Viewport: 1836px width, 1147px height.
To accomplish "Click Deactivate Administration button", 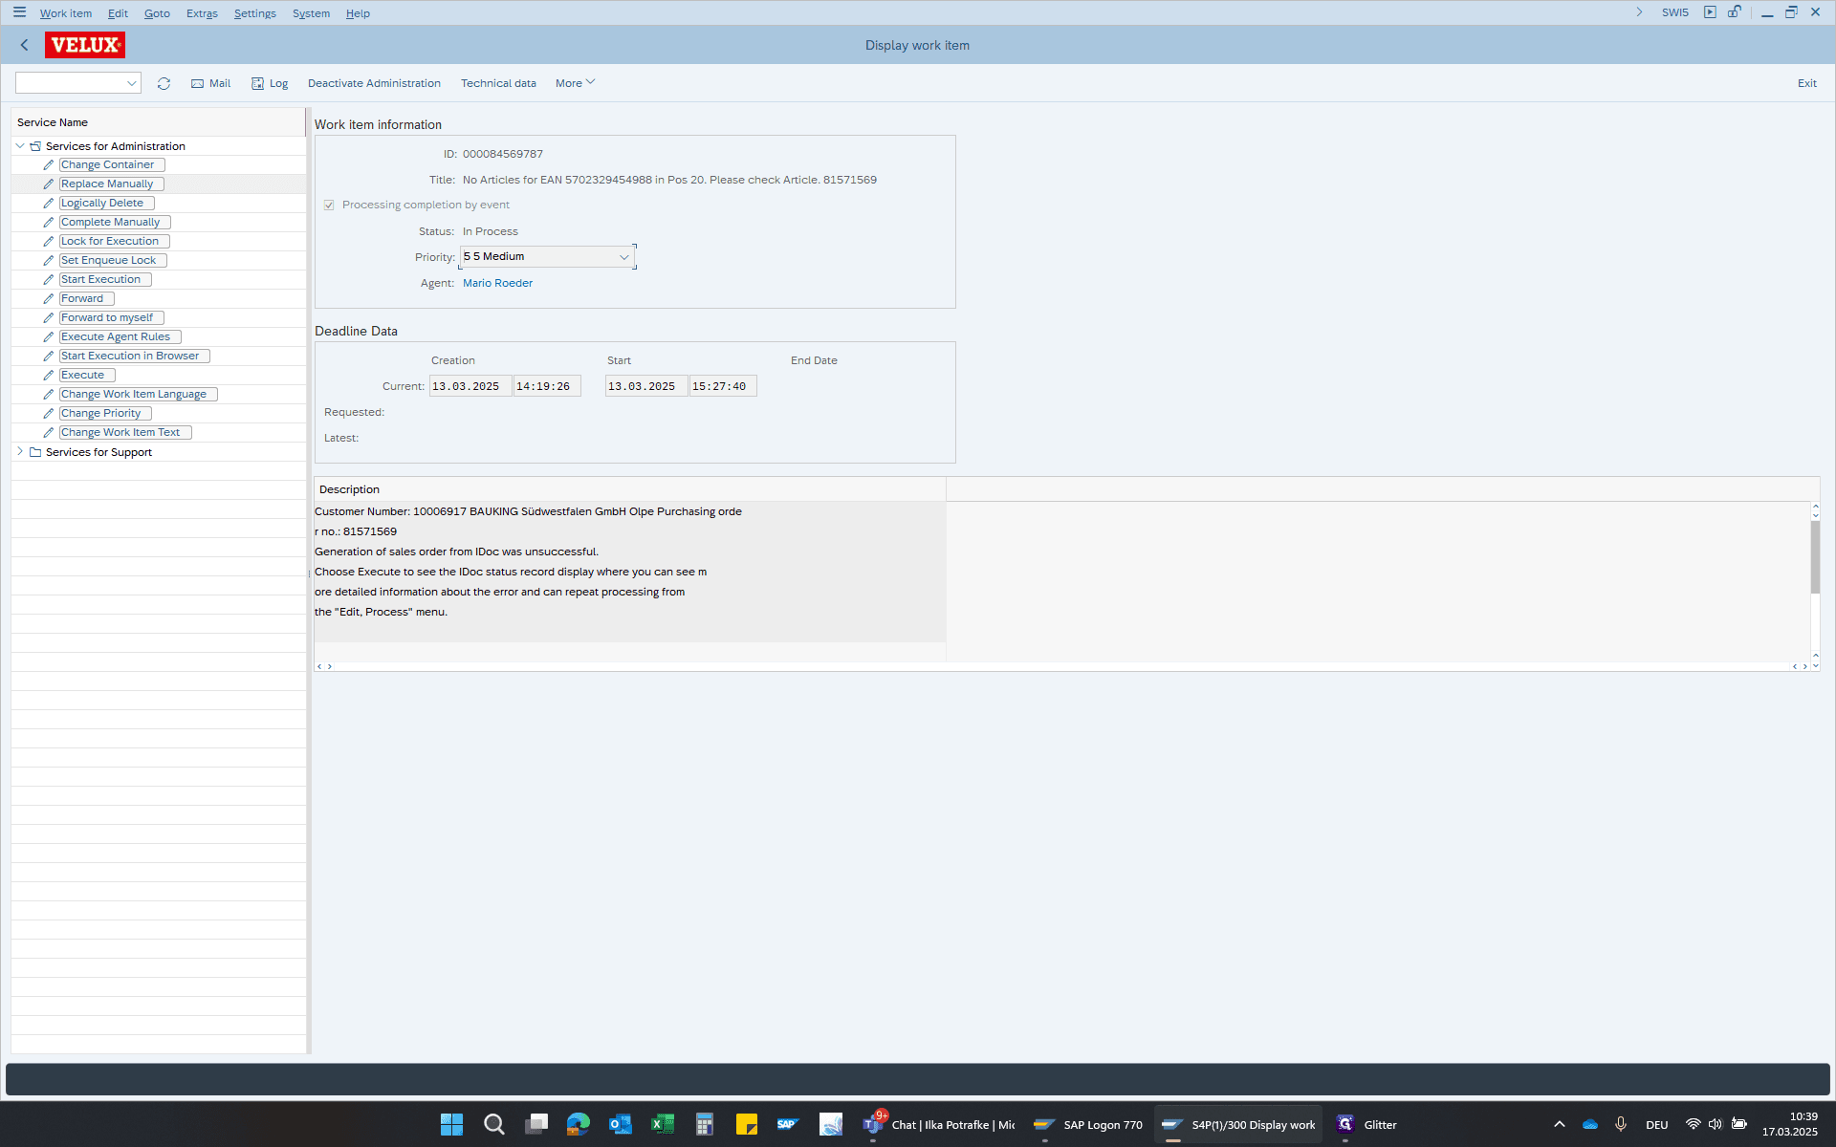I will (x=374, y=83).
